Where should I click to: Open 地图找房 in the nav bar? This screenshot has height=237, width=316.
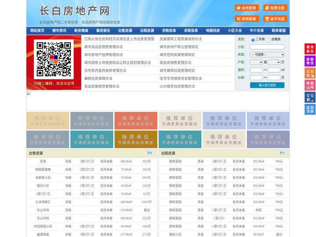213,31
